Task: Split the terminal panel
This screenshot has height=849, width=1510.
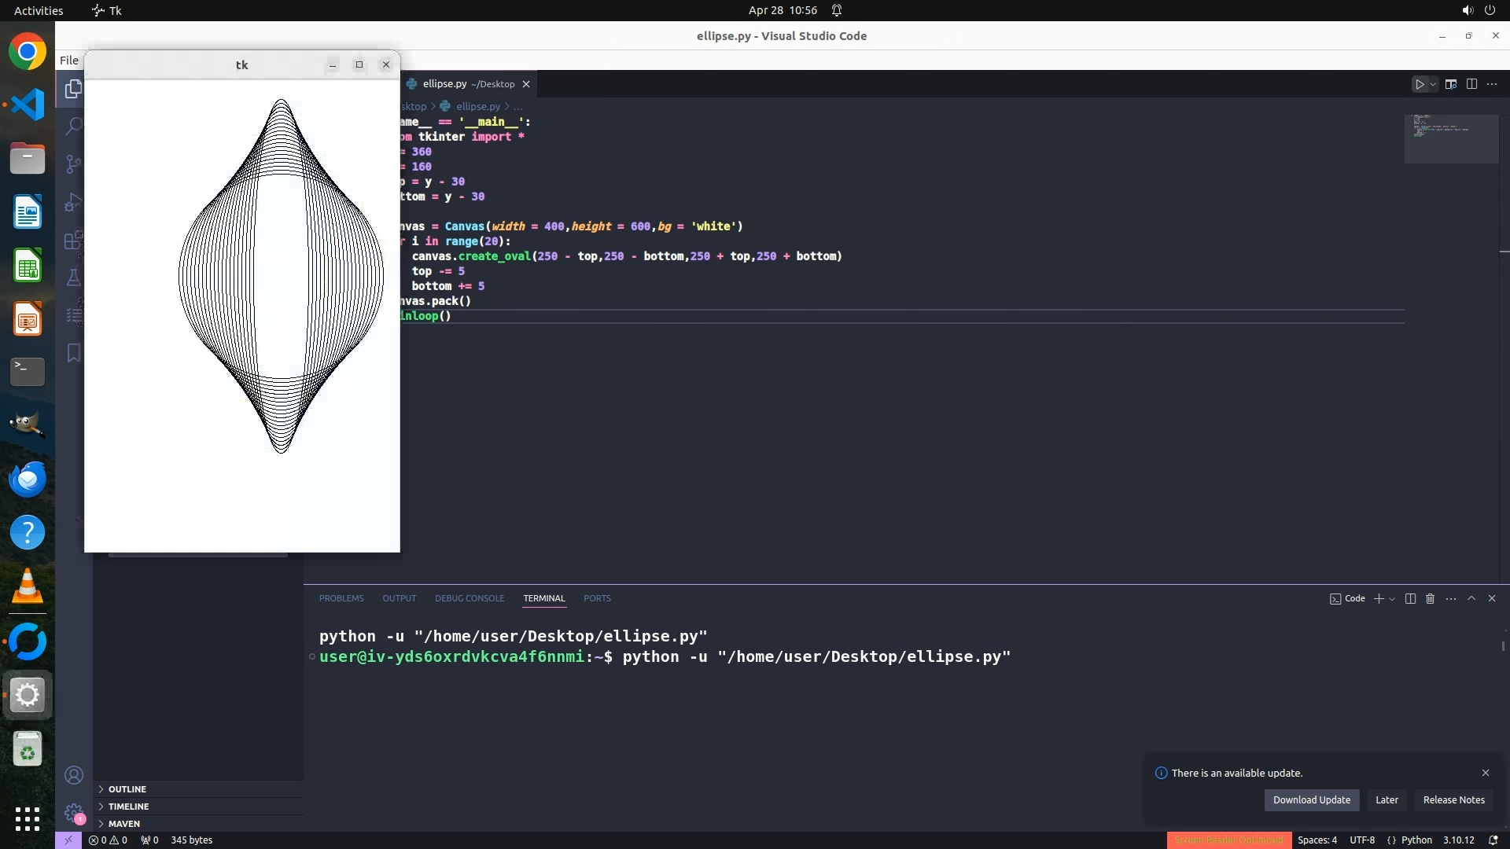Action: pyautogui.click(x=1410, y=598)
